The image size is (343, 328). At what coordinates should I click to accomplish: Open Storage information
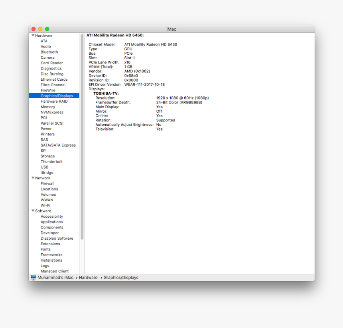click(x=47, y=156)
